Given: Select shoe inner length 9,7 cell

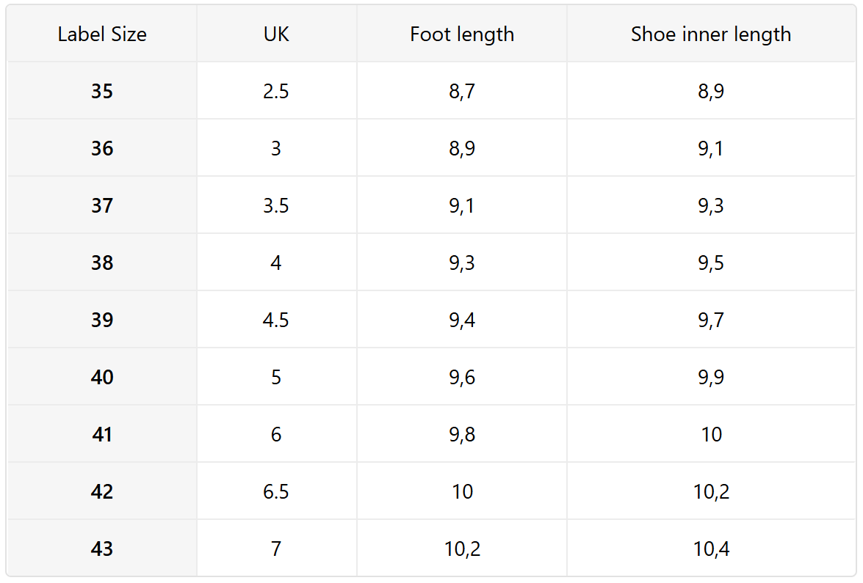Looking at the screenshot, I should pyautogui.click(x=711, y=320).
